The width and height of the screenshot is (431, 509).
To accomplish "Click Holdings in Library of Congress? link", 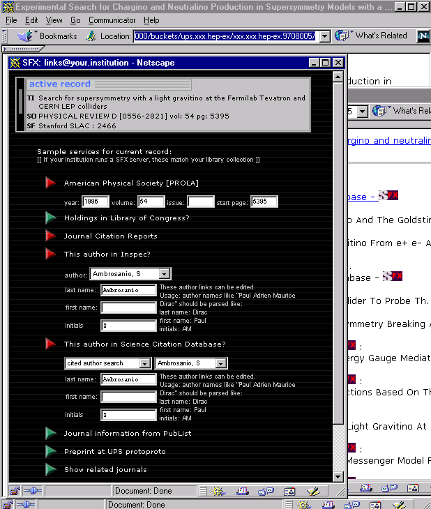I will pyautogui.click(x=127, y=218).
